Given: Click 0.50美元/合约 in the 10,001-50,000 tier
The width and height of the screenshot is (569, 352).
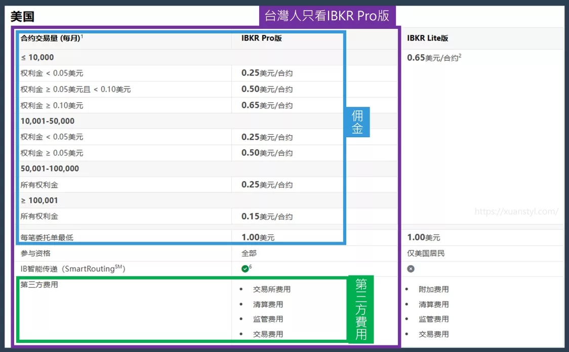Looking at the screenshot, I should [x=267, y=153].
